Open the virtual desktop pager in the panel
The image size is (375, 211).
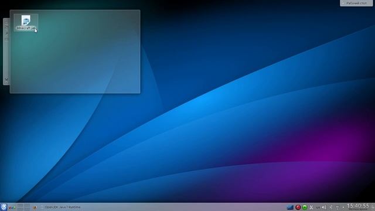tap(23, 207)
